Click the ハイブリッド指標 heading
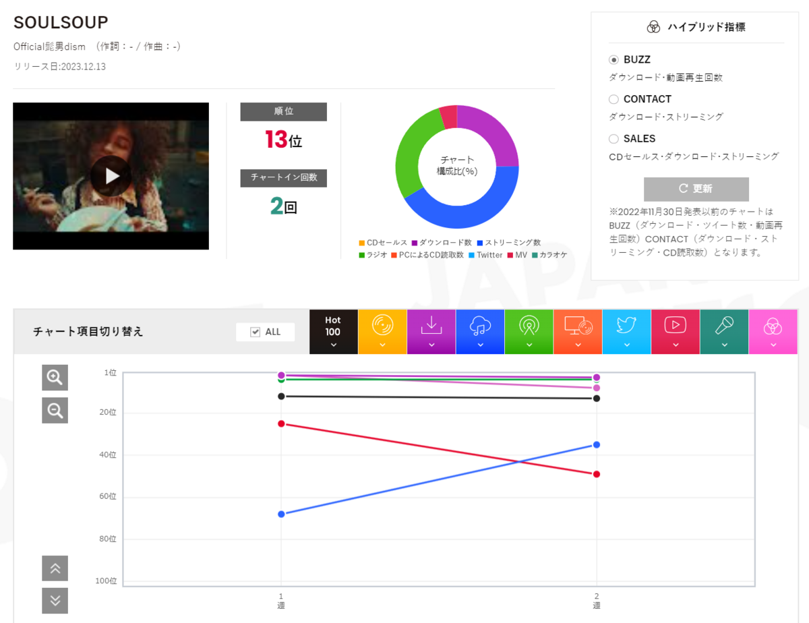 (707, 27)
